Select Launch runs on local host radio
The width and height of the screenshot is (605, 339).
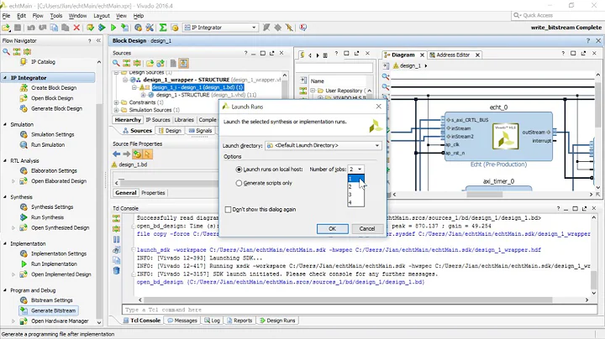239,169
